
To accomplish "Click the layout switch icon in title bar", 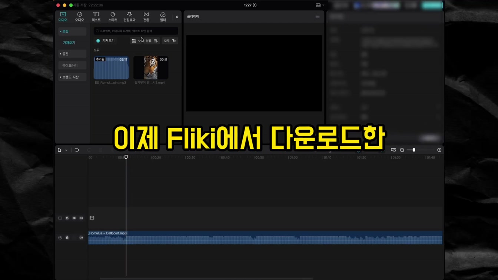I will tap(318, 5).
